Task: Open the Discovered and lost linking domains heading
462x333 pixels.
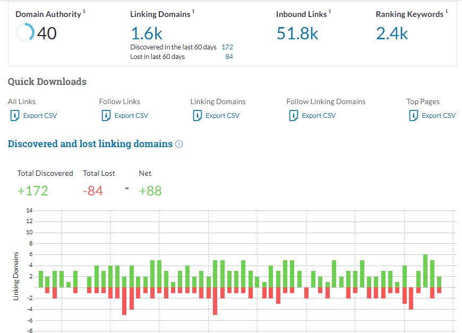Action: tap(90, 144)
